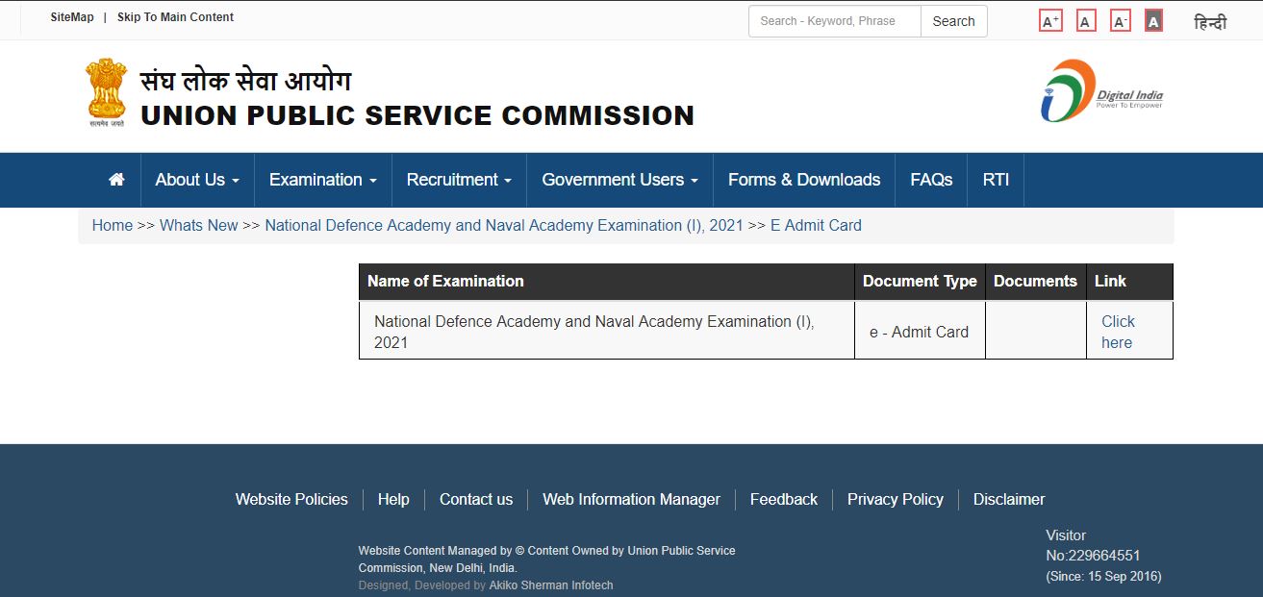Expand the Recruitment dropdown menu

click(x=459, y=180)
